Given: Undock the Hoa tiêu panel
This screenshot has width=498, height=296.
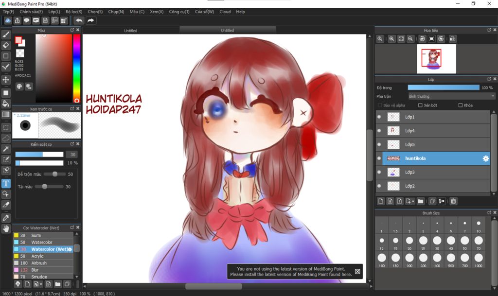Looking at the screenshot, I should (x=489, y=30).
